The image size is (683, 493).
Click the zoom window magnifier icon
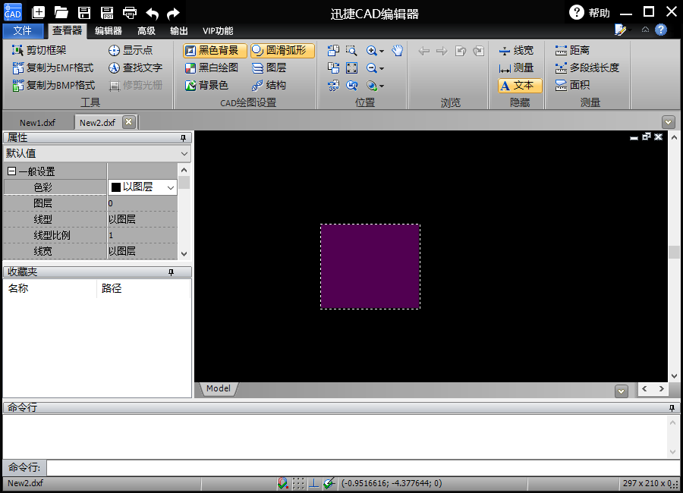(351, 51)
